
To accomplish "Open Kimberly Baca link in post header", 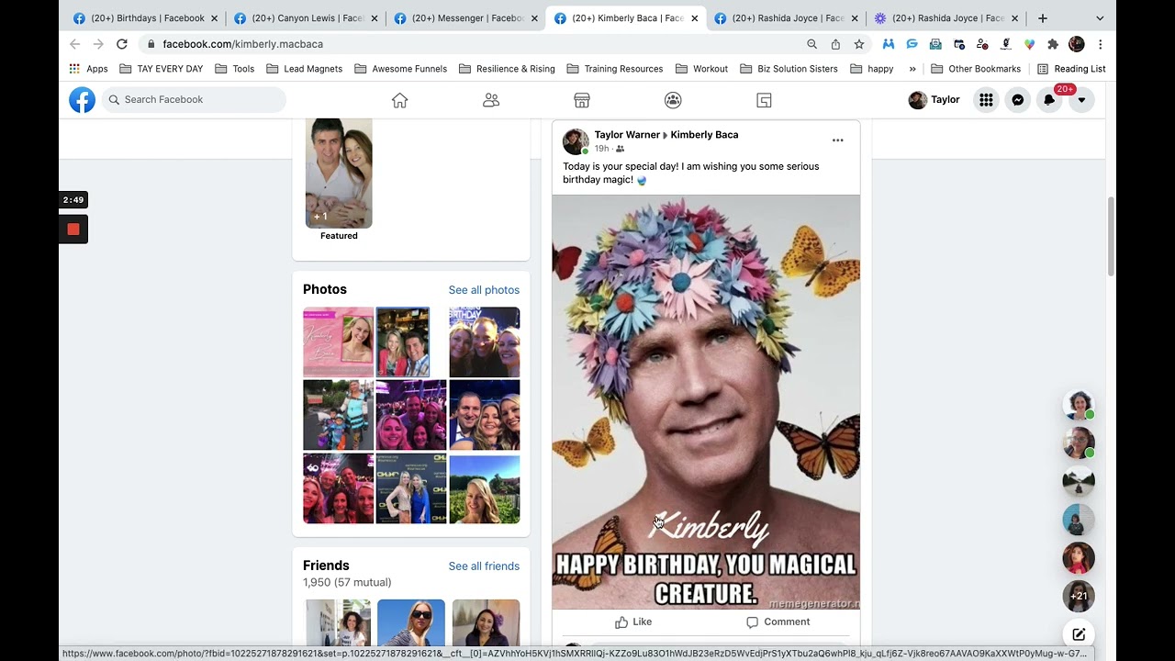I will click(704, 135).
